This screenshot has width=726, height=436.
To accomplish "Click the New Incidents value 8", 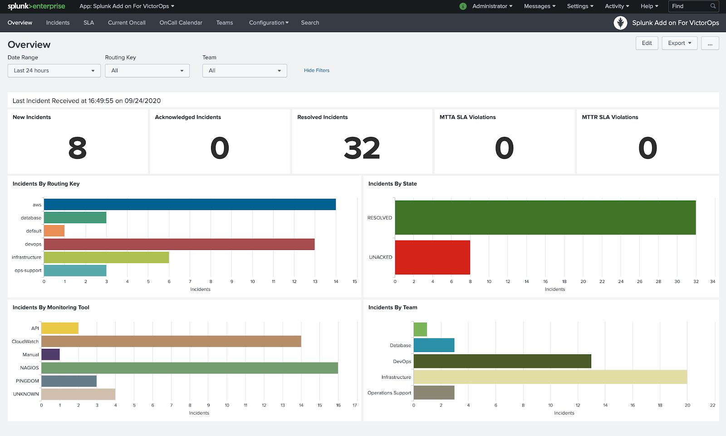I will point(77,148).
